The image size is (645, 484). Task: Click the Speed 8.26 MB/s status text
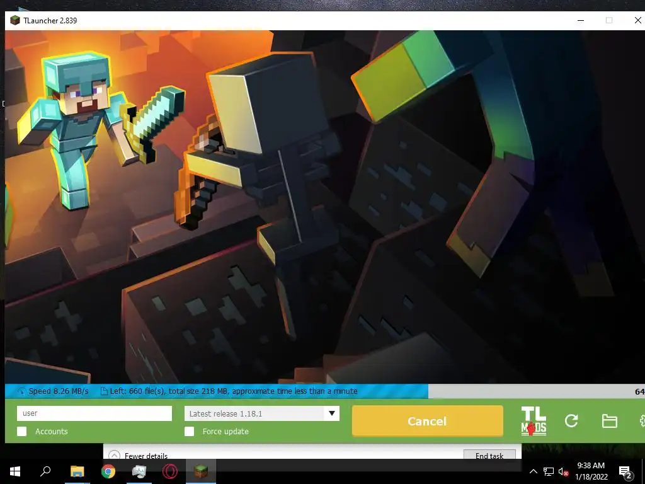point(59,391)
